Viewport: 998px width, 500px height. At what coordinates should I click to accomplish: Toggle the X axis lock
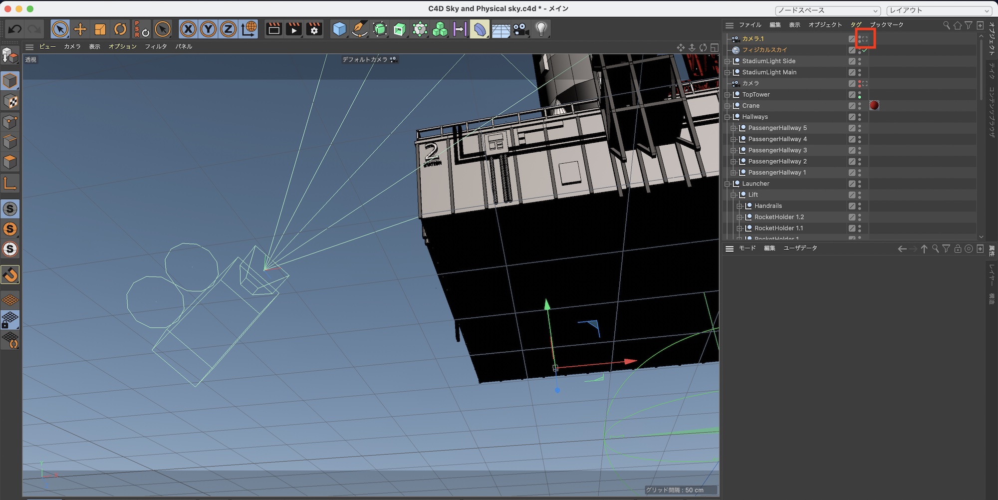[x=188, y=29]
